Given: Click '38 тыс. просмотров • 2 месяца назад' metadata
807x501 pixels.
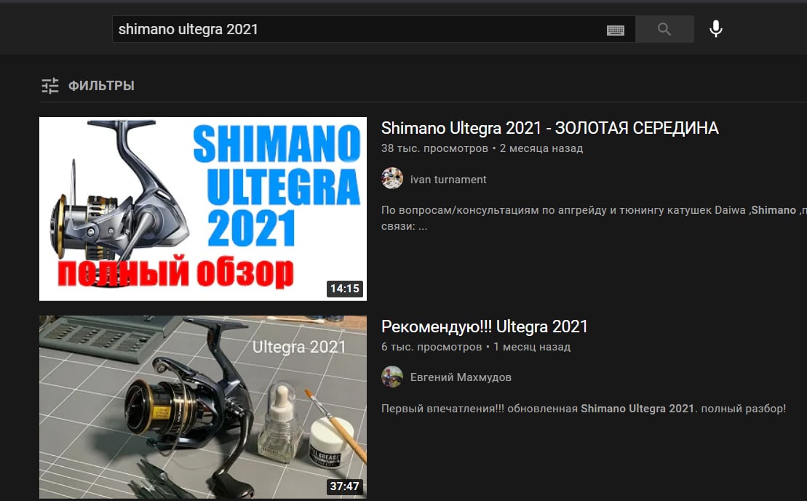Looking at the screenshot, I should [x=482, y=148].
